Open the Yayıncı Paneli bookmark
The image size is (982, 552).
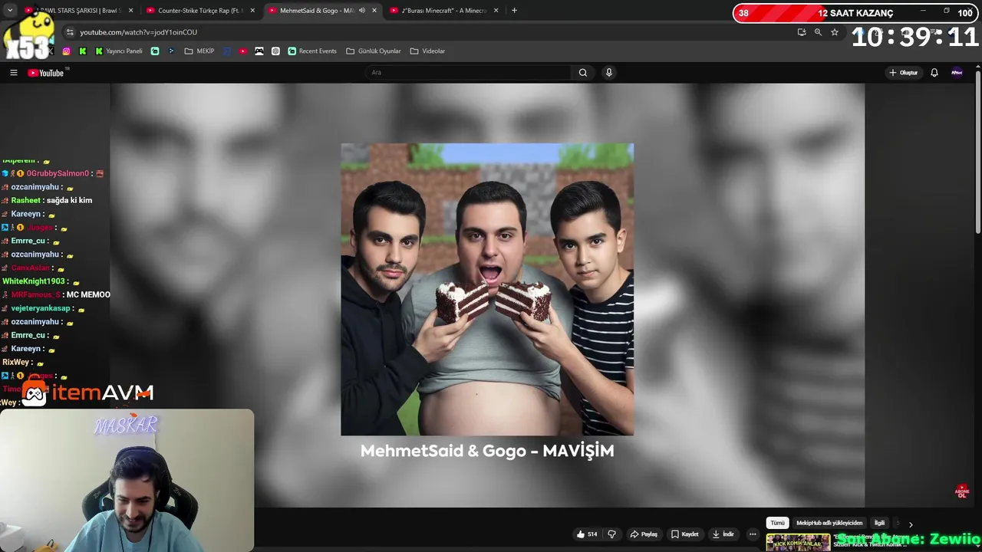point(119,51)
